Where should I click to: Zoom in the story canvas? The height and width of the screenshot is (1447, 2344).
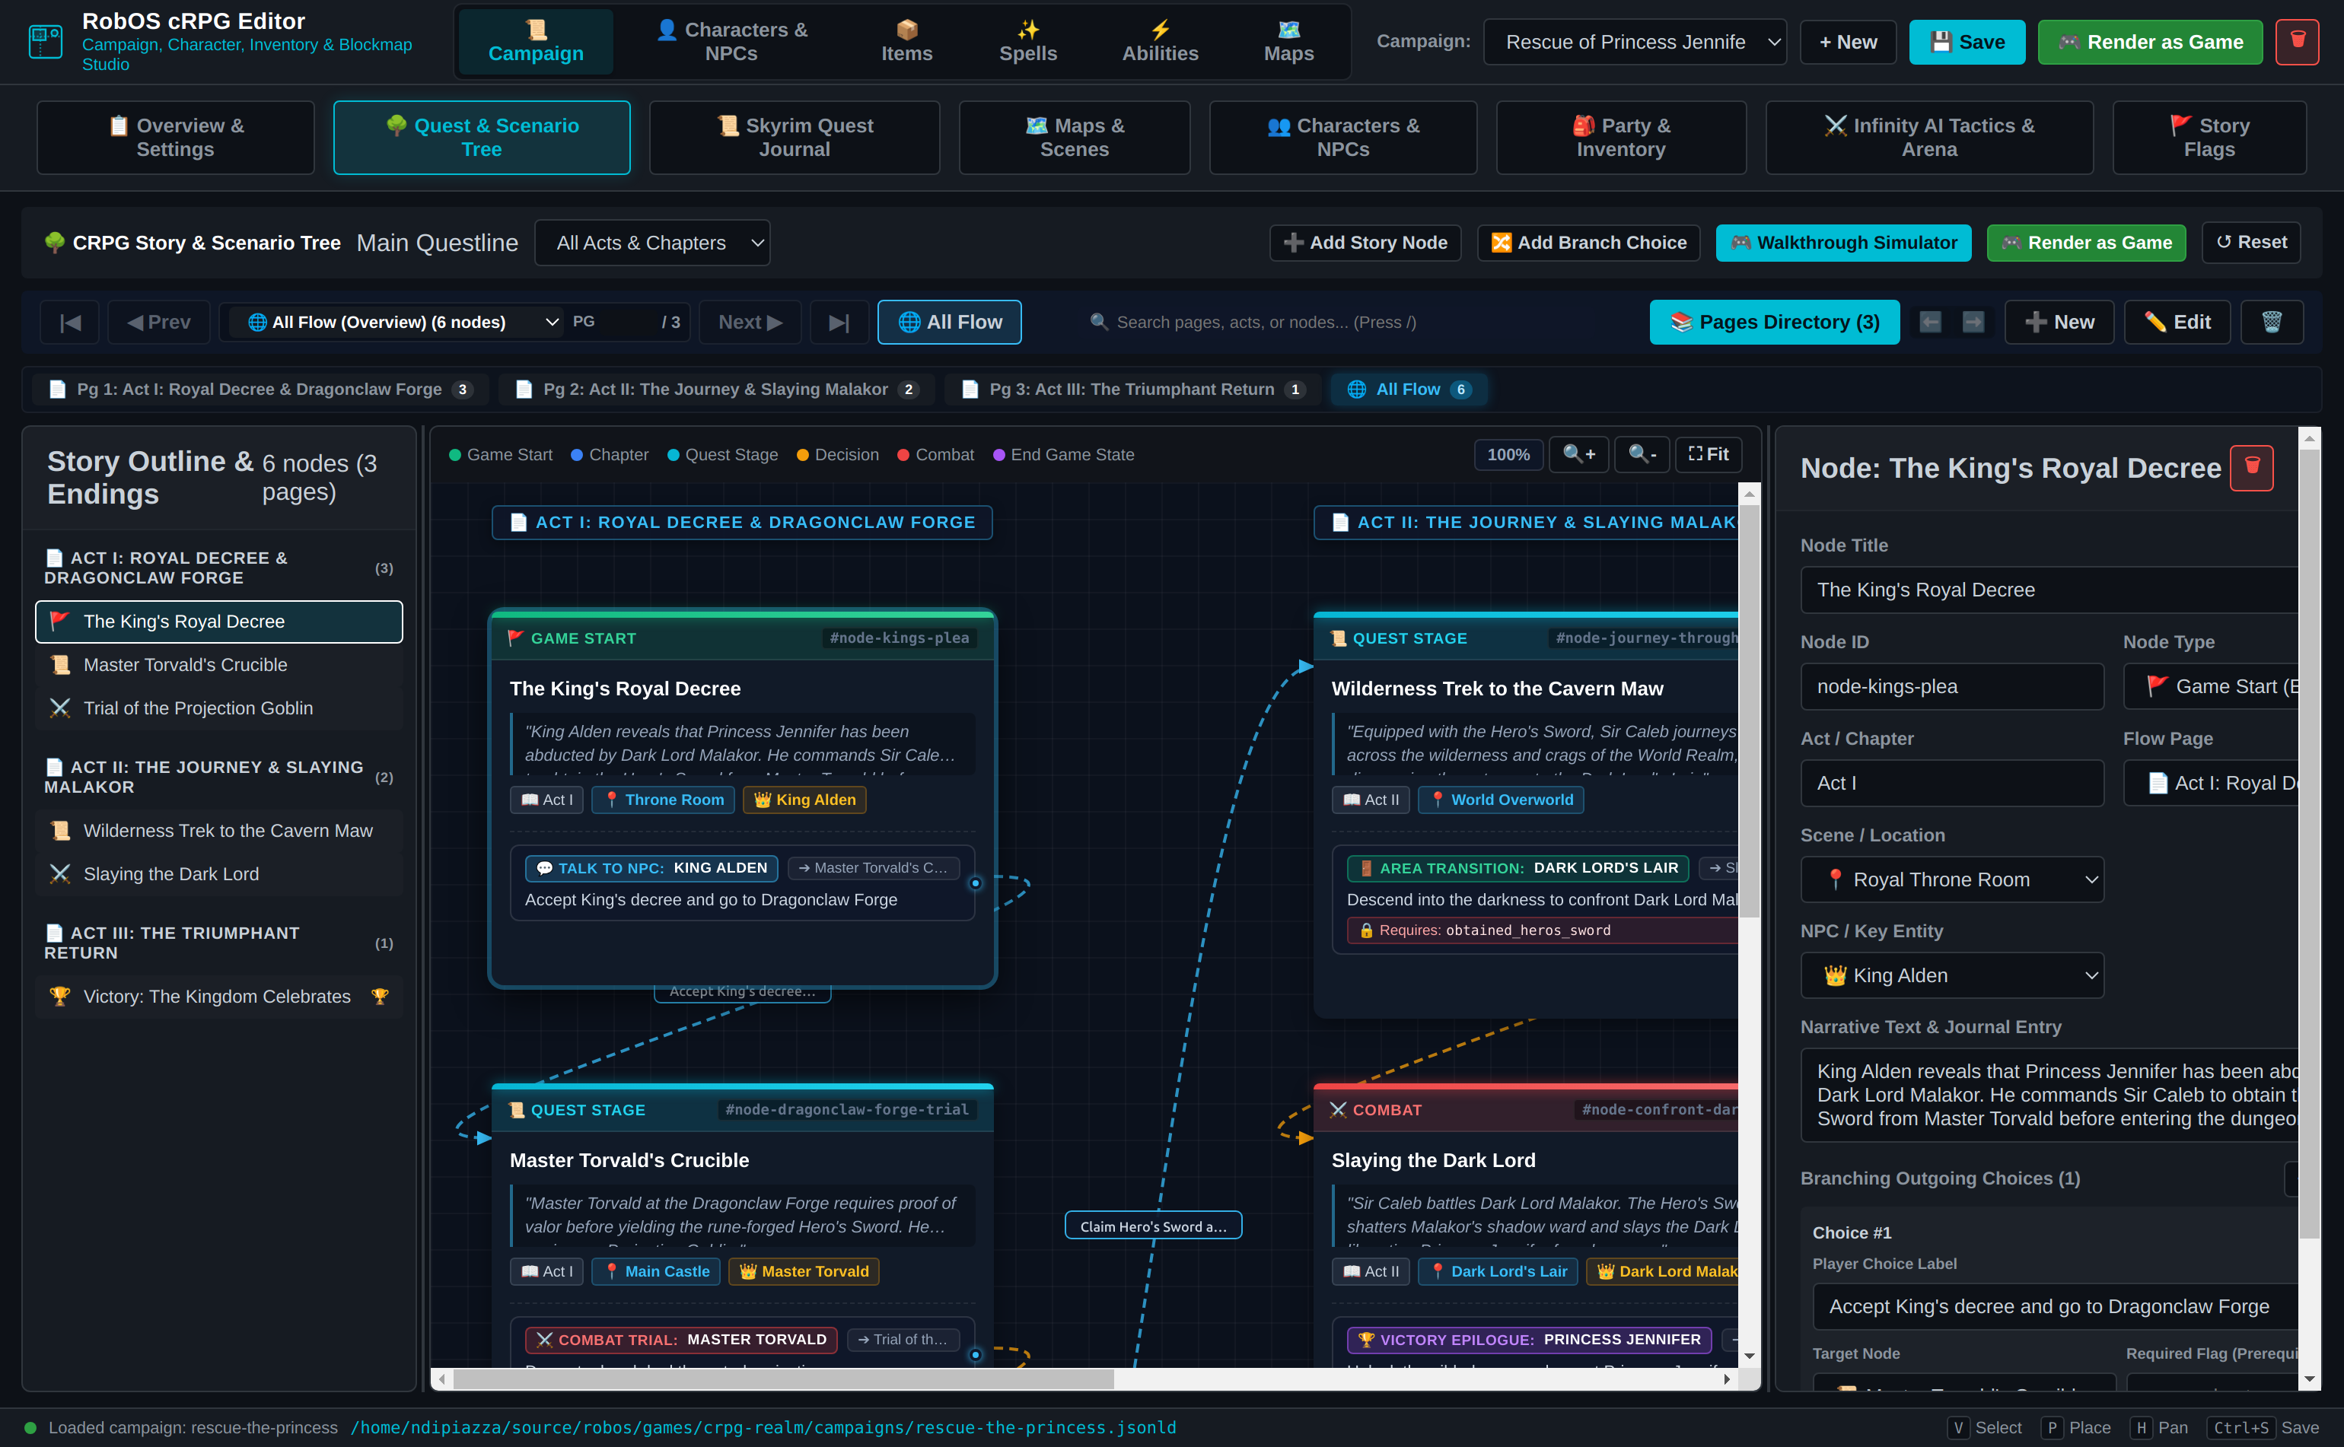coord(1578,455)
